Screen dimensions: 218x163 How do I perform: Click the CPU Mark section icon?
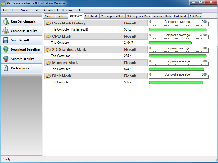tap(48, 36)
